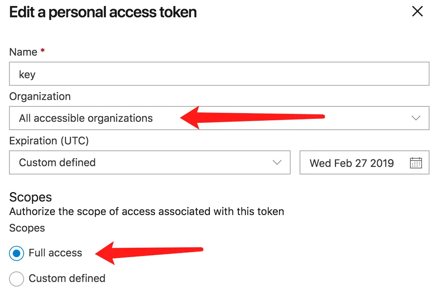The width and height of the screenshot is (431, 294).
Task: Click the "Edit a personal access token" title
Action: pyautogui.click(x=103, y=12)
